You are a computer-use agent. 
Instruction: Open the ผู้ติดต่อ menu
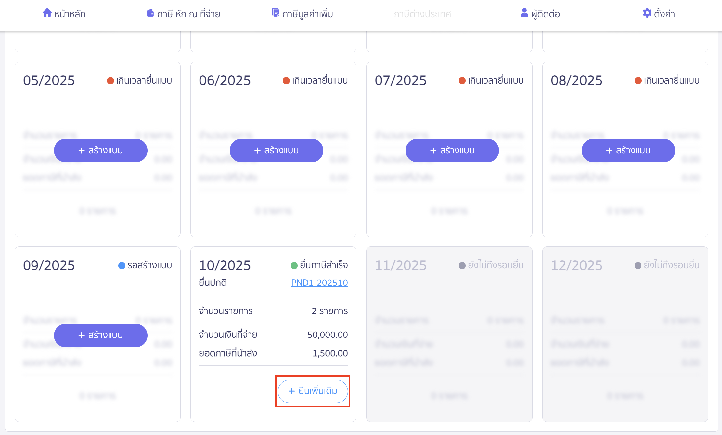545,14
